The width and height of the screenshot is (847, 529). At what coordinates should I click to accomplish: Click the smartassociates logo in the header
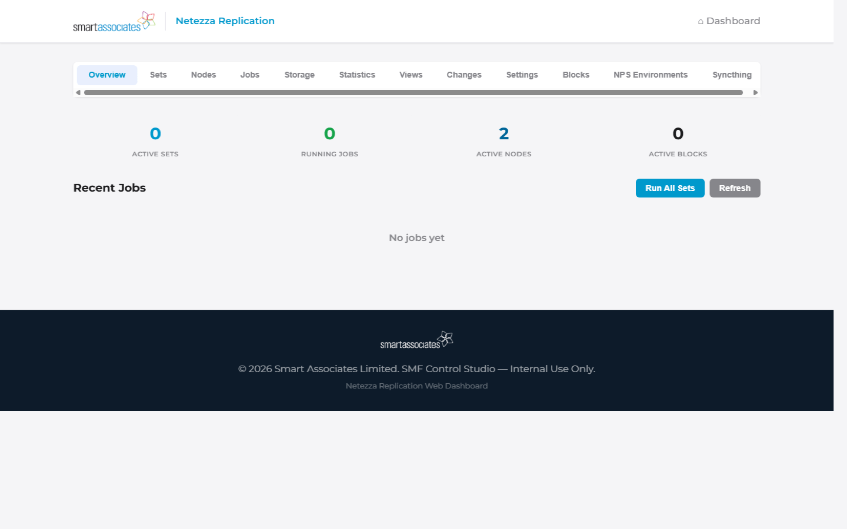(x=114, y=21)
